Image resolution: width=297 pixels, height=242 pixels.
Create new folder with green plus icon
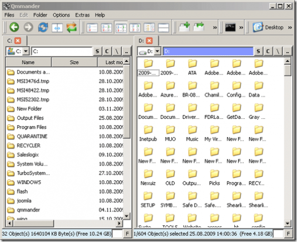(184, 27)
